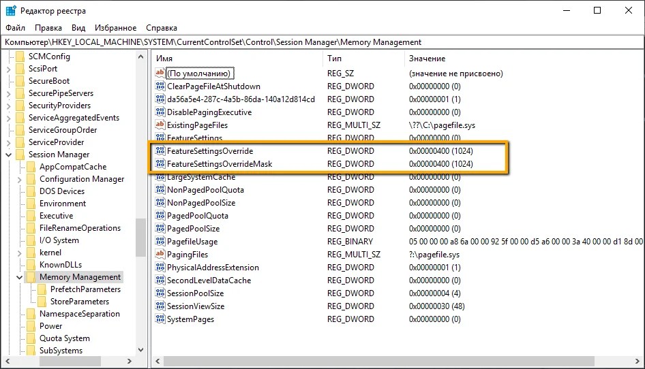Click the PrefetchParameters folder icon
This screenshot has width=645, height=369.
point(42,289)
